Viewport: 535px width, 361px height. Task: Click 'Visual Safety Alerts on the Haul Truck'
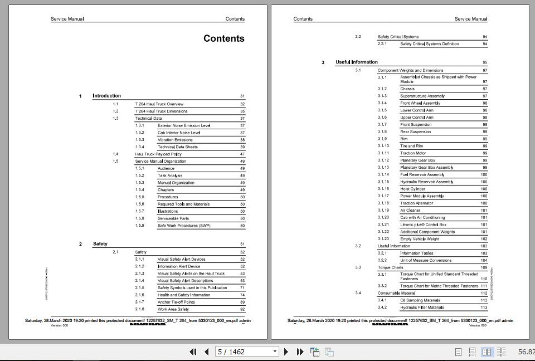point(191,274)
